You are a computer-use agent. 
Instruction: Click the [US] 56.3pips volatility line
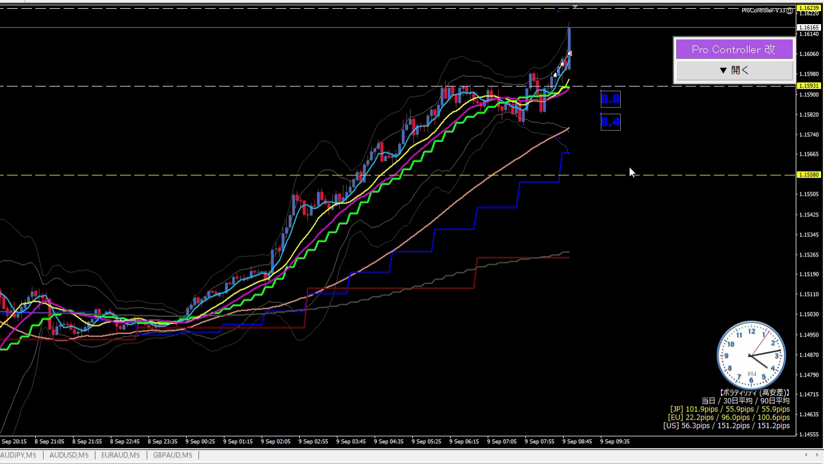(x=726, y=426)
